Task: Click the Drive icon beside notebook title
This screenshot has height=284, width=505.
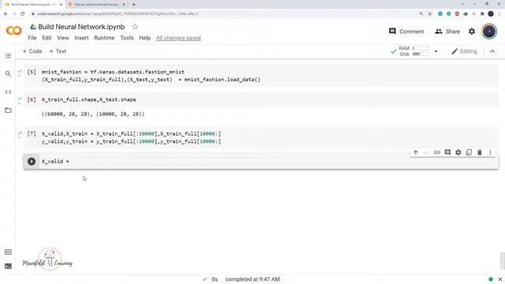Action: coord(33,27)
